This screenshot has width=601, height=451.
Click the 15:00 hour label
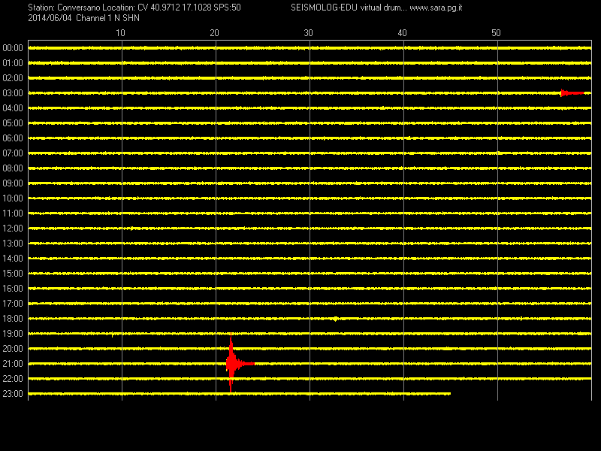click(x=13, y=274)
